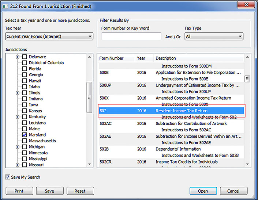Viewport: 258px width, 200px height.
Task: Select form 502 Resident Income Tax Return
Action: pyautogui.click(x=171, y=111)
